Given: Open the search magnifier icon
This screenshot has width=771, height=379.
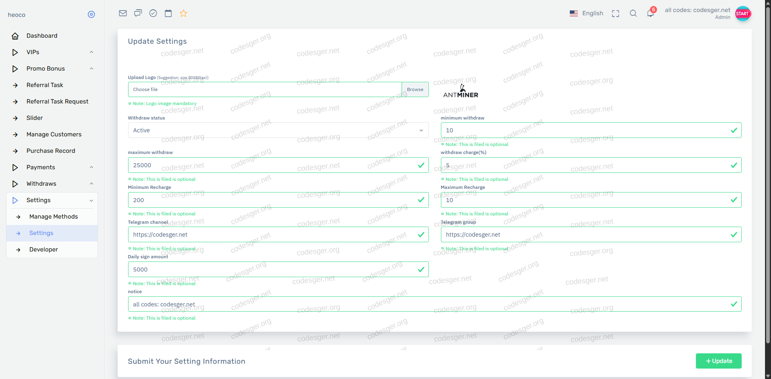Looking at the screenshot, I should [x=633, y=13].
